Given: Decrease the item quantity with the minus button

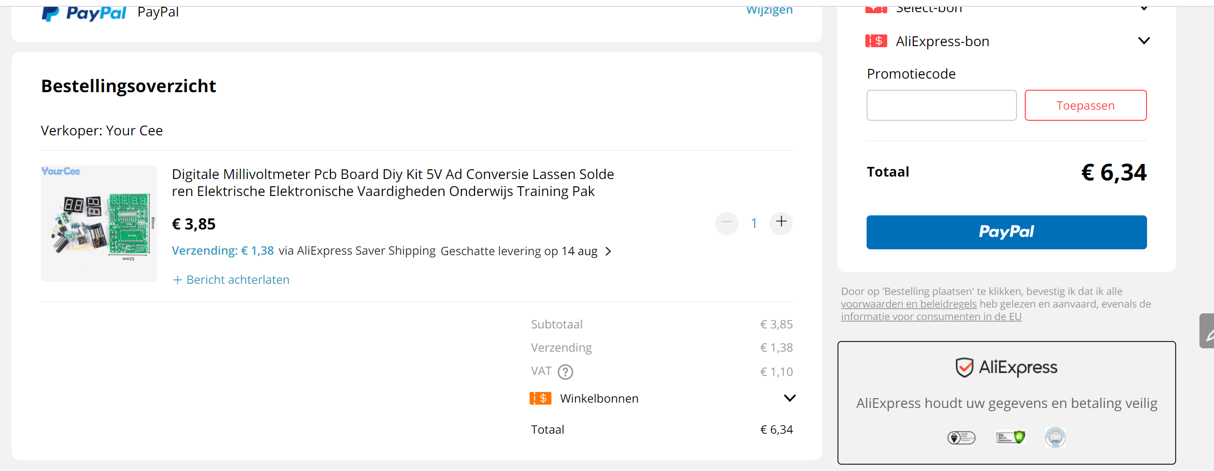Looking at the screenshot, I should point(727,223).
